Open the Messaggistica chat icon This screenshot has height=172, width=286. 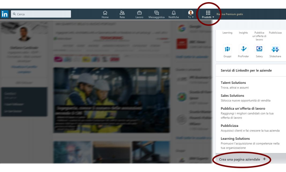[157, 13]
